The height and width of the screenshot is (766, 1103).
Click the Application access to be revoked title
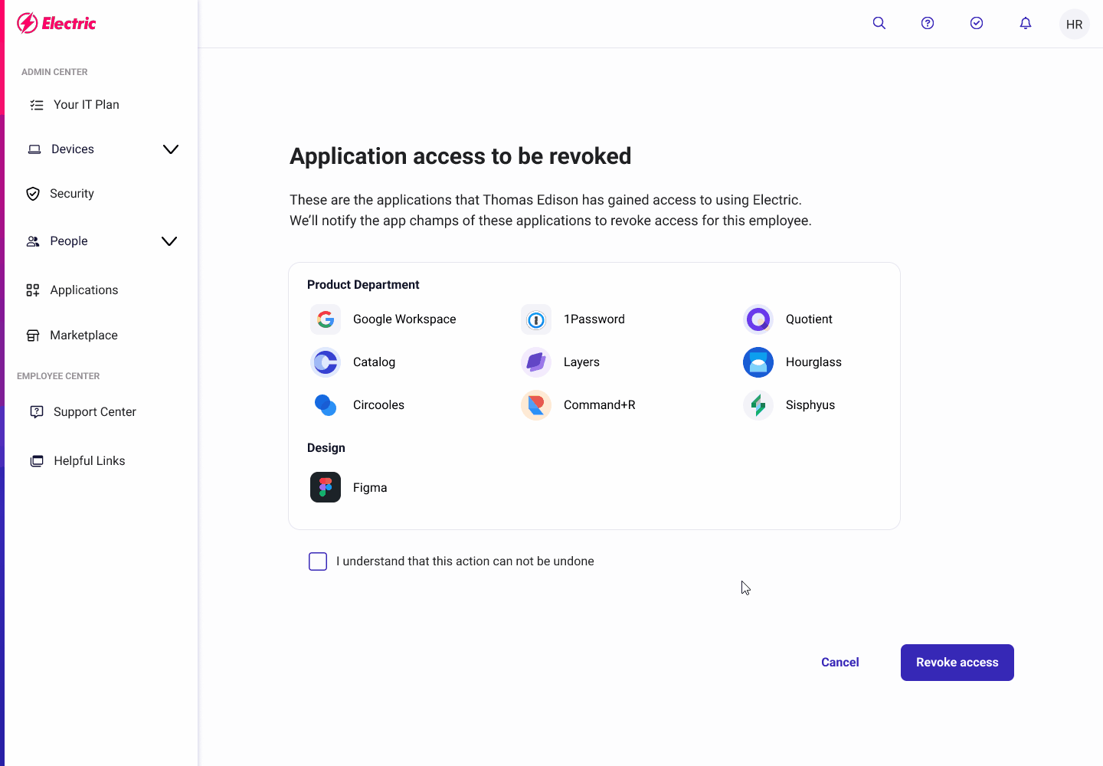[460, 156]
